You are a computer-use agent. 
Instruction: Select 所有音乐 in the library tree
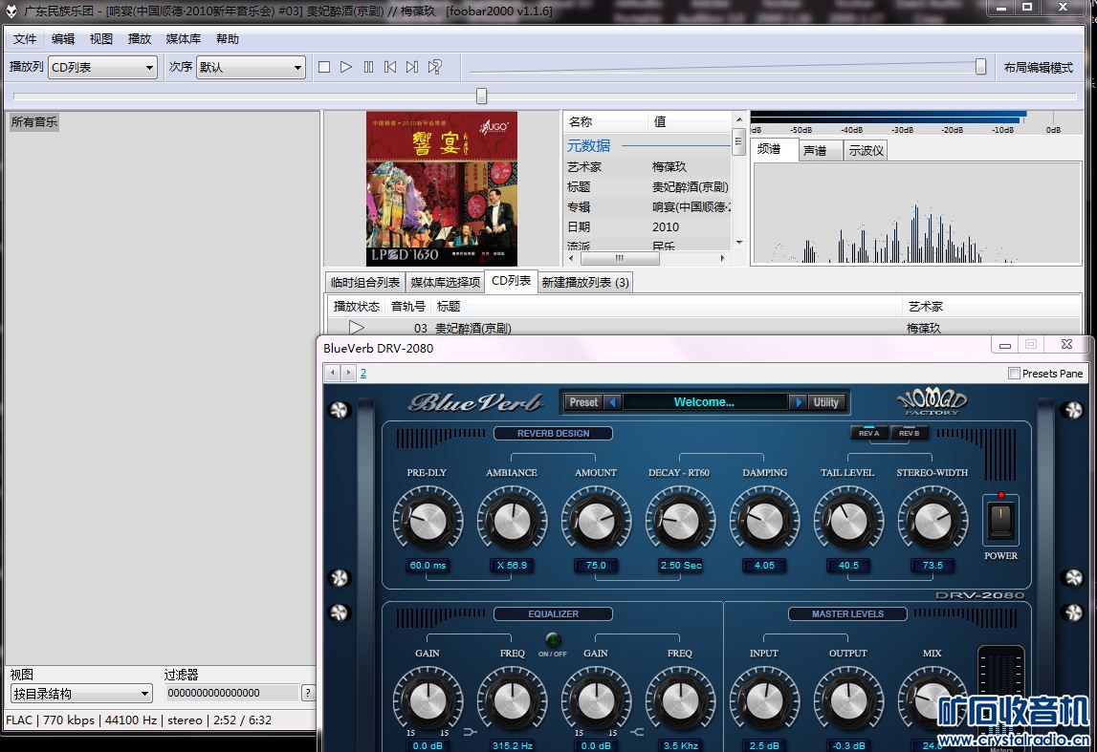pyautogui.click(x=34, y=121)
